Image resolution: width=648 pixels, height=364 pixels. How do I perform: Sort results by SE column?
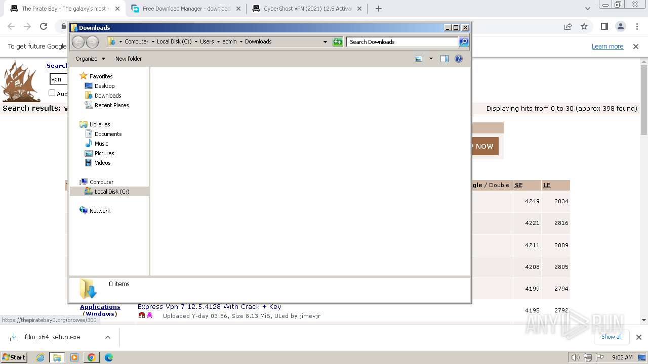coord(518,185)
